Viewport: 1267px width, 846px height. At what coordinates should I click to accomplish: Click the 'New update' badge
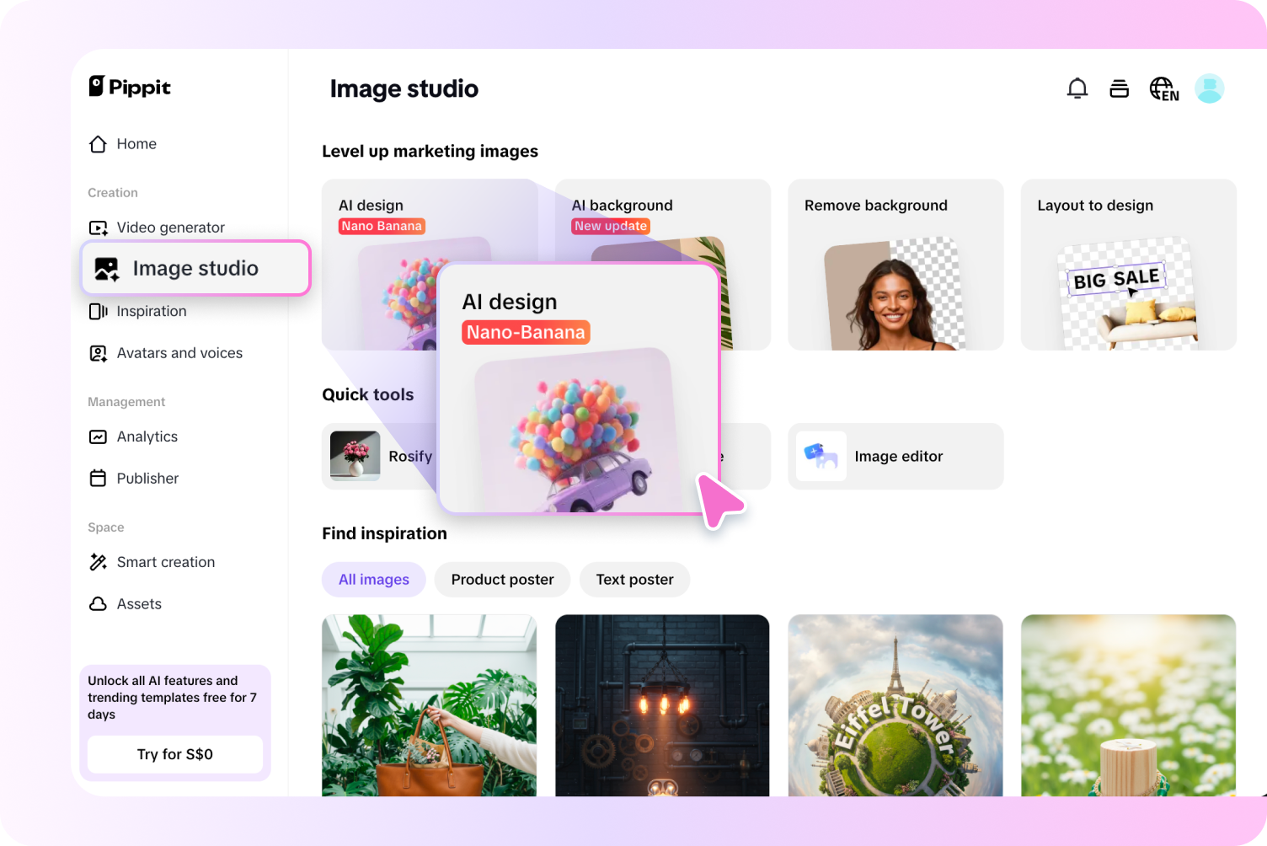[x=611, y=226]
